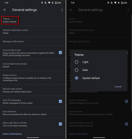Uncheck the Conversation view checkbox

click(x=60, y=53)
